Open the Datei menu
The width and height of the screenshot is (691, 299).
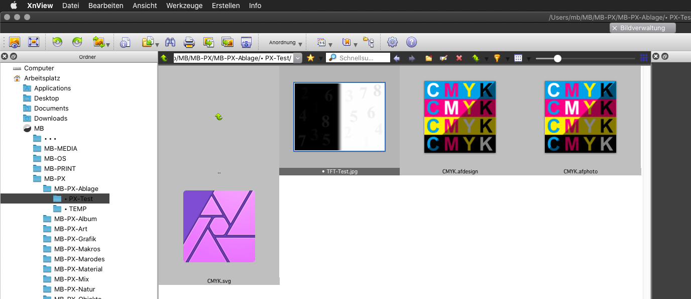point(71,6)
